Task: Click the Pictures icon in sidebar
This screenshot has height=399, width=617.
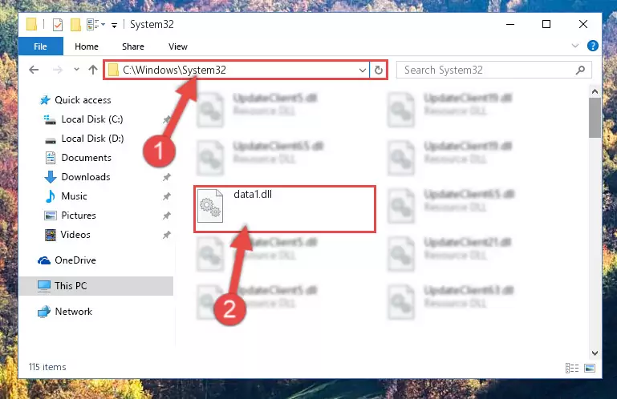Action: (51, 216)
